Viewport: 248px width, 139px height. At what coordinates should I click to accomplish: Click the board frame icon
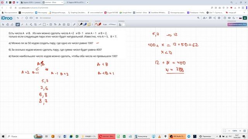[x=31, y=18]
